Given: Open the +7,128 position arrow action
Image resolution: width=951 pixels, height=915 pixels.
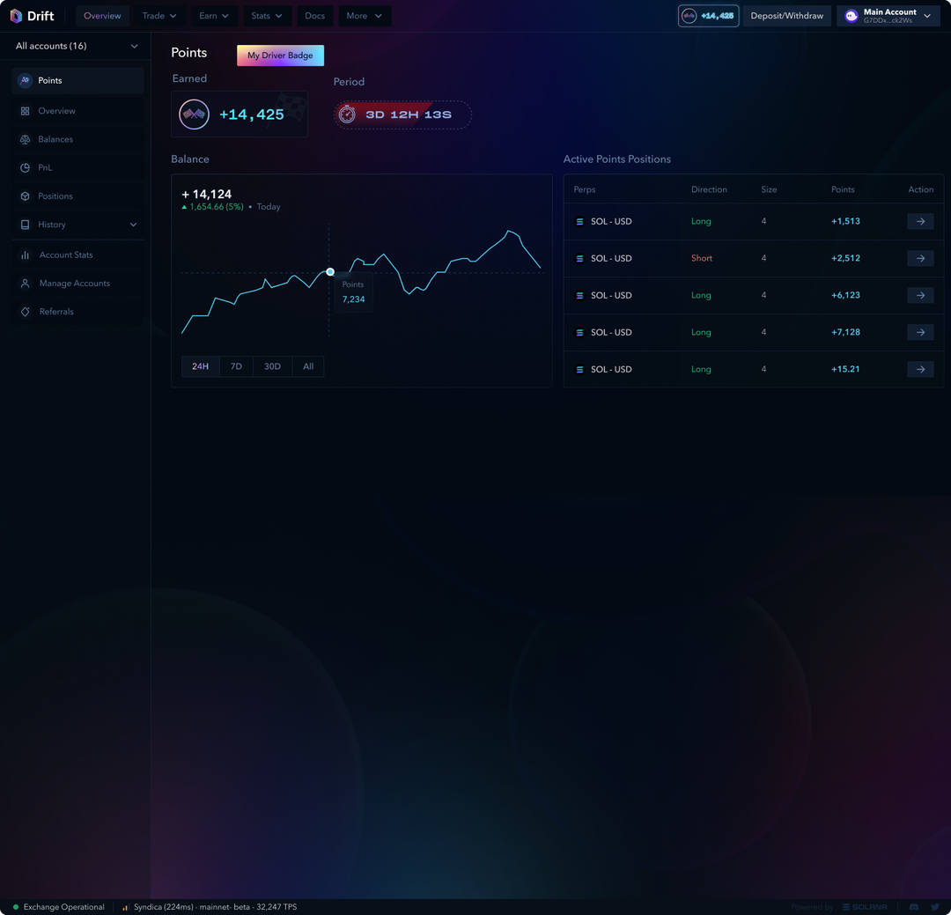Looking at the screenshot, I should click(920, 333).
